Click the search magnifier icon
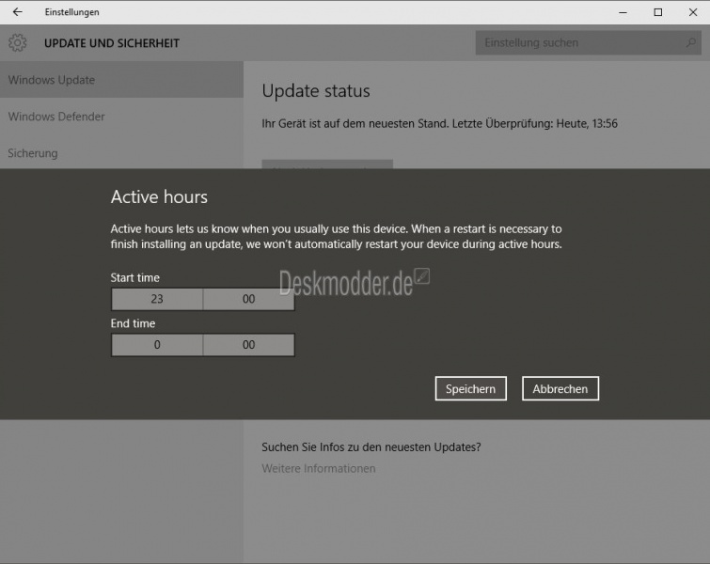 (691, 42)
